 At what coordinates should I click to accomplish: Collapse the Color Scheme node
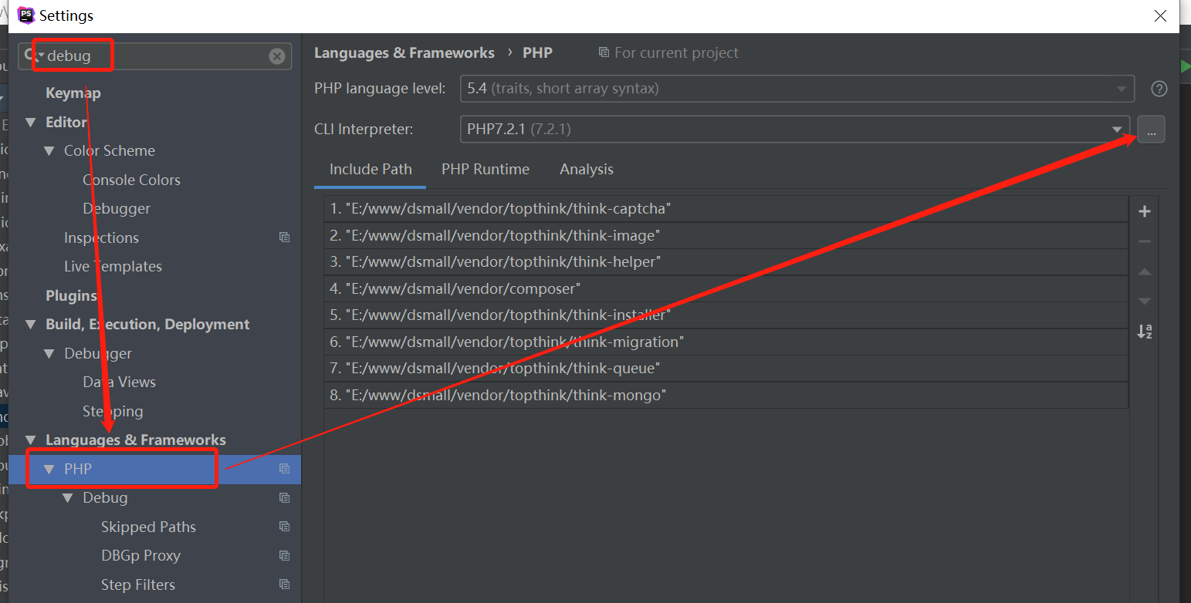click(x=49, y=151)
